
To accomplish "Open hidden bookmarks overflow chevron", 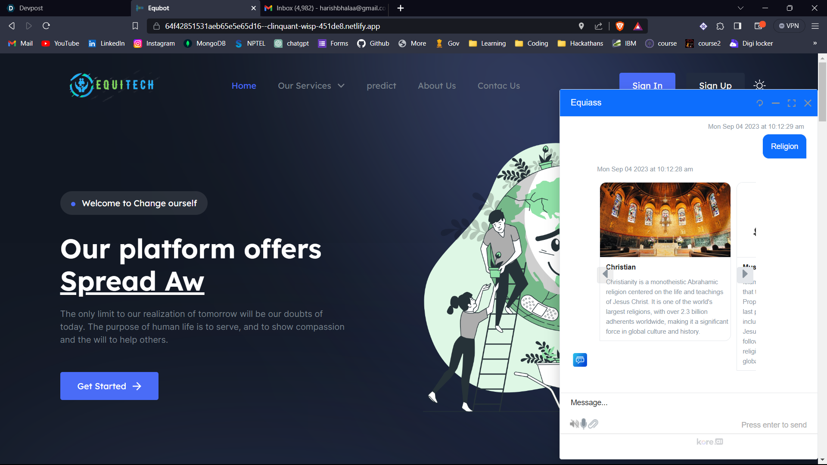I will coord(815,43).
